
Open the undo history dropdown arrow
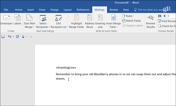(13, 37)
